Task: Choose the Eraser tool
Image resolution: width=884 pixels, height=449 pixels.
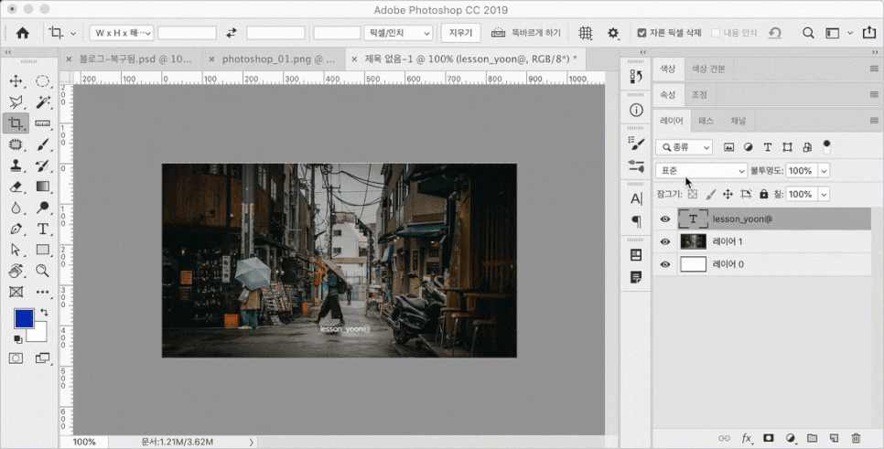Action: (16, 187)
